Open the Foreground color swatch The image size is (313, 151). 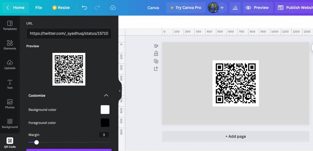[105, 123]
